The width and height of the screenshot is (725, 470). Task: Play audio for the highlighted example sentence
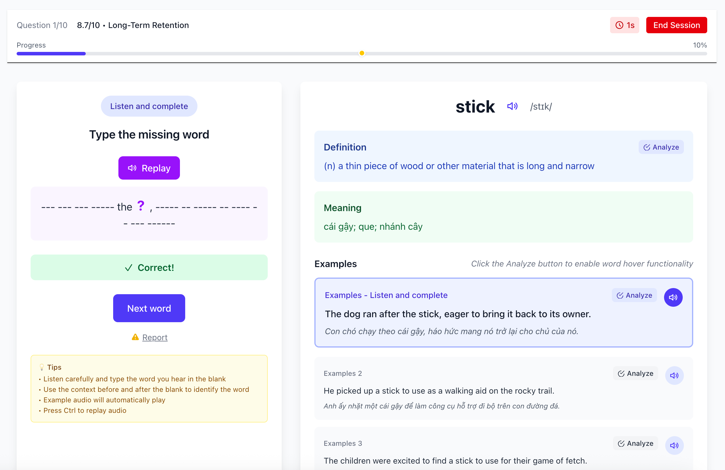click(x=673, y=297)
